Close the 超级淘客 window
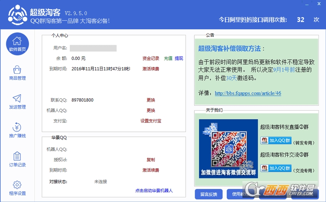This screenshot has width=326, height=202. pyautogui.click(x=319, y=4)
